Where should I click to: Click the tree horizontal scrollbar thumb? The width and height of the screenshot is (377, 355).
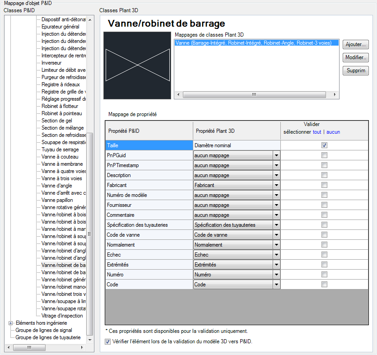tap(29, 347)
